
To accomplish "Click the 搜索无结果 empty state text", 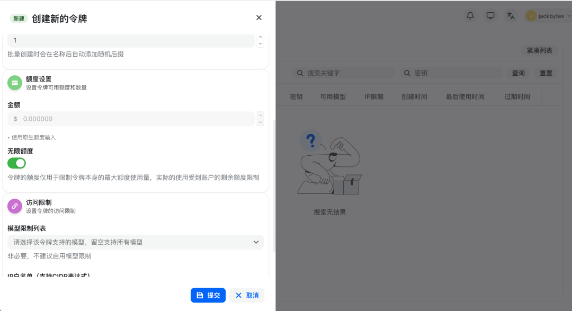I will [329, 212].
